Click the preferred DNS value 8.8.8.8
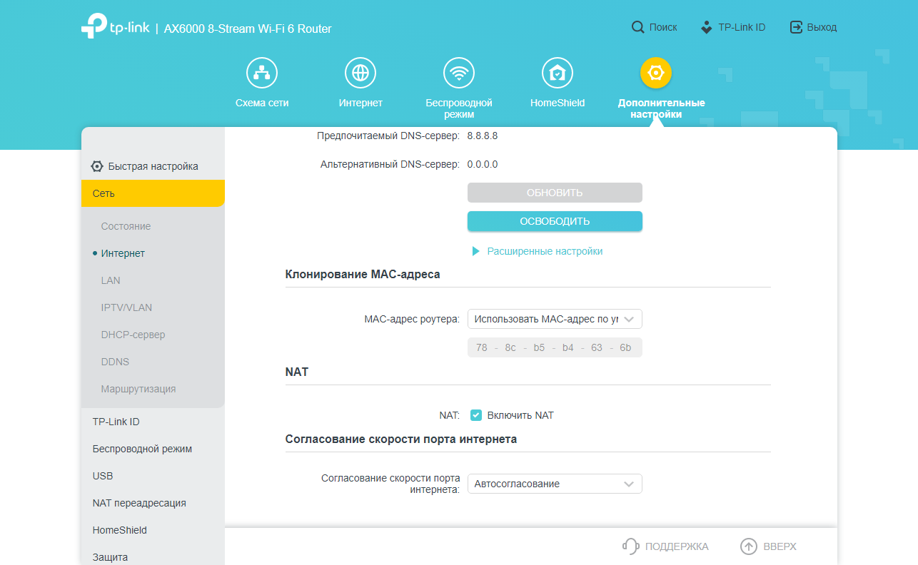Image resolution: width=918 pixels, height=565 pixels. (483, 136)
